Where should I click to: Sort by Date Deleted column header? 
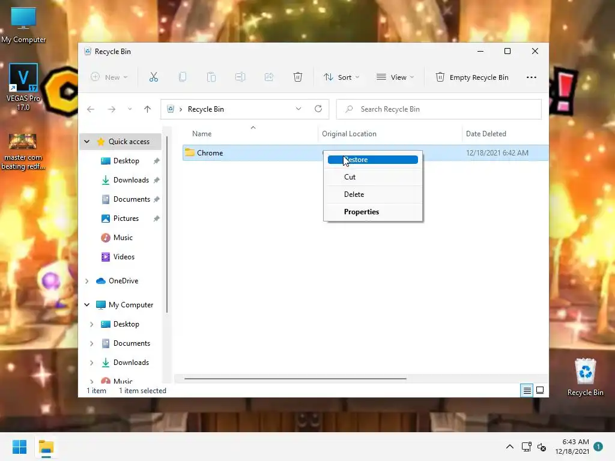[x=505, y=134]
